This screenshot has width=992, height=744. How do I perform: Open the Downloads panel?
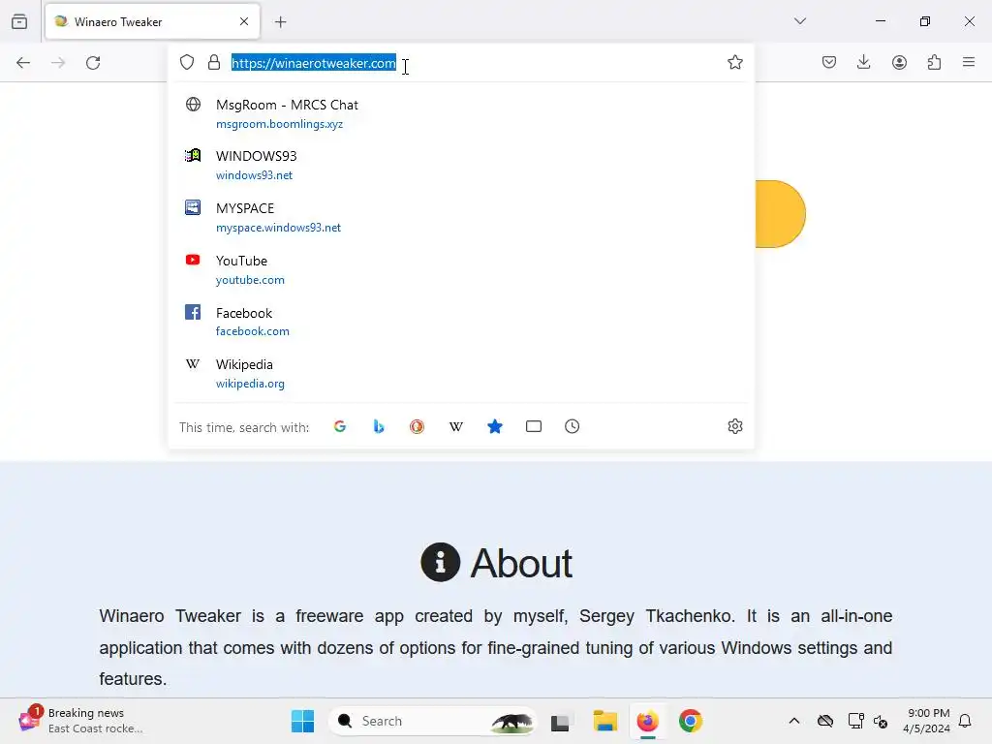click(863, 62)
